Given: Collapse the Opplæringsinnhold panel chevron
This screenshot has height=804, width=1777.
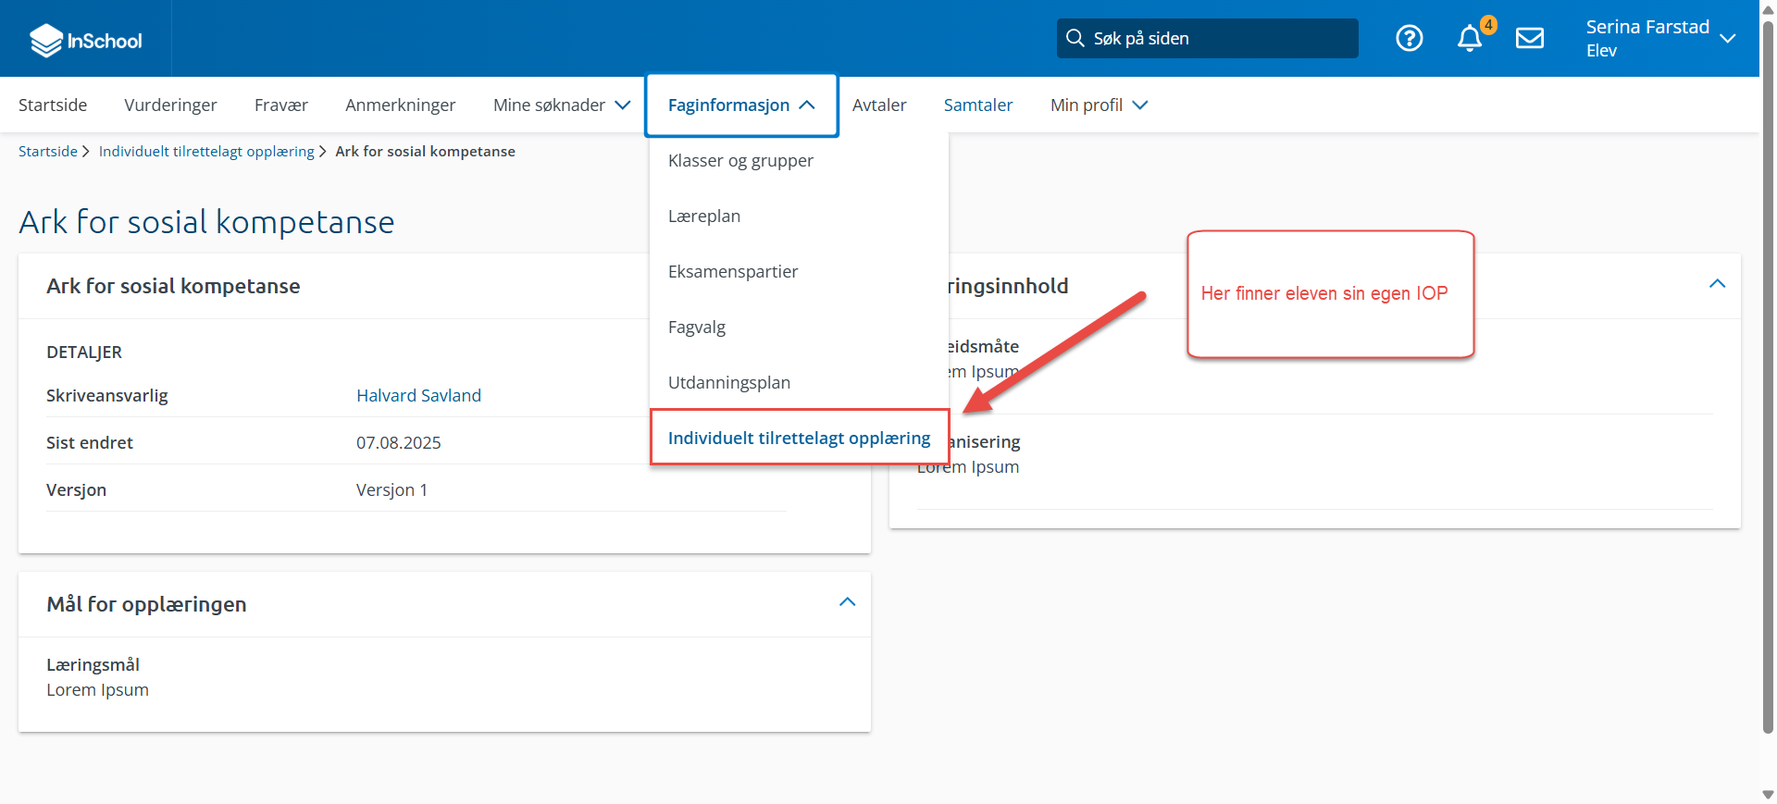Looking at the screenshot, I should point(1717,284).
